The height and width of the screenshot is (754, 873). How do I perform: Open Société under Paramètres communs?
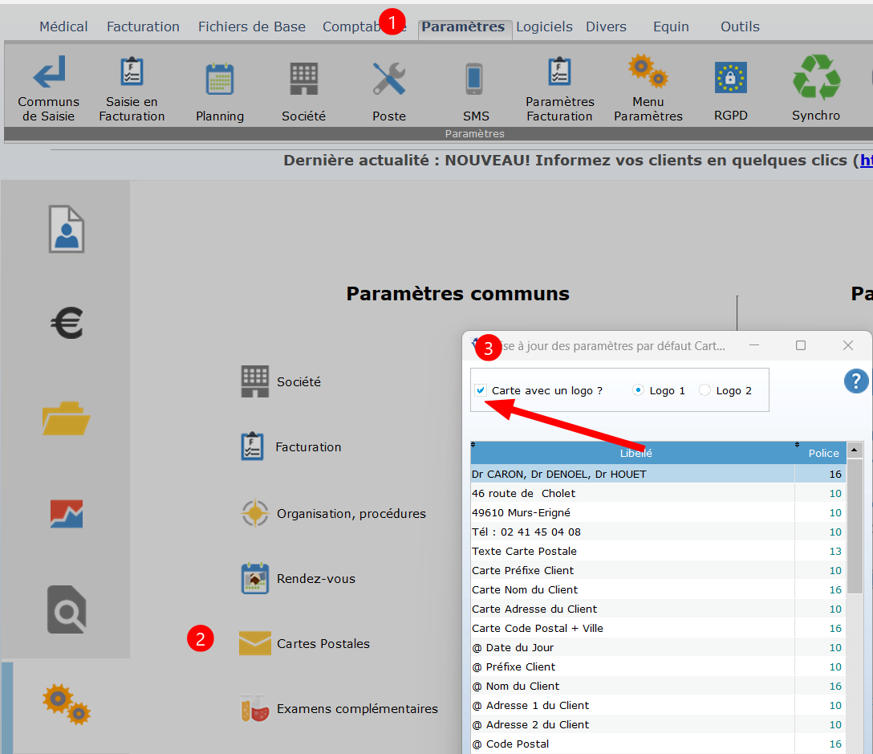281,381
